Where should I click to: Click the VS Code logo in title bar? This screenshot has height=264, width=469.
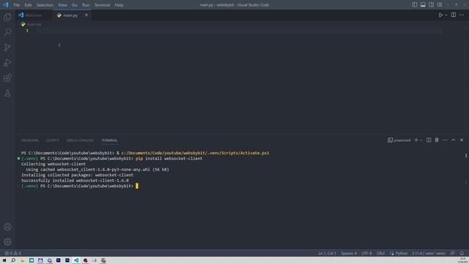pyautogui.click(x=5, y=5)
